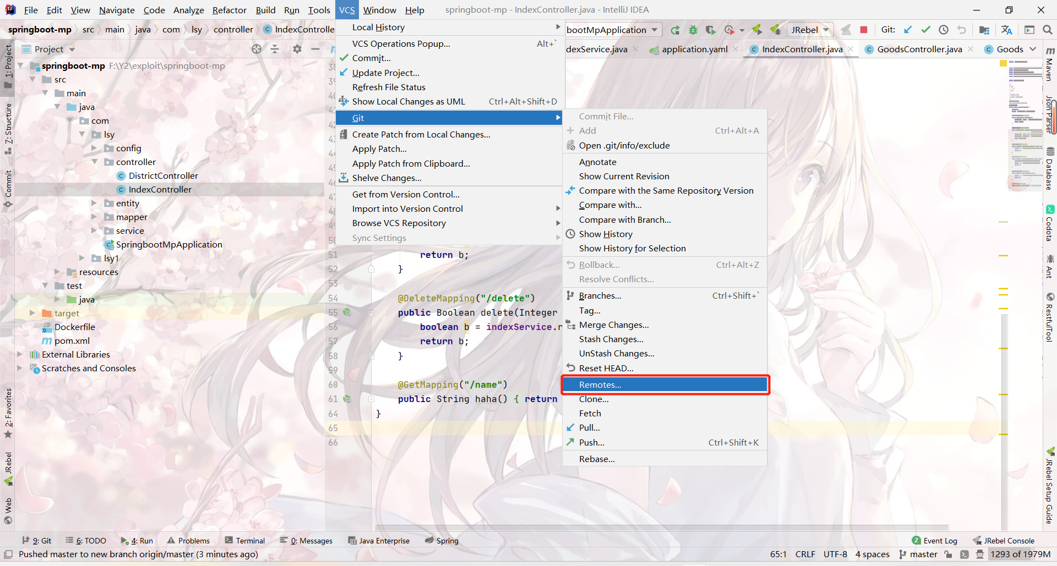Toggle the read-only lock icon in status bar
The width and height of the screenshot is (1057, 566).
(x=948, y=554)
